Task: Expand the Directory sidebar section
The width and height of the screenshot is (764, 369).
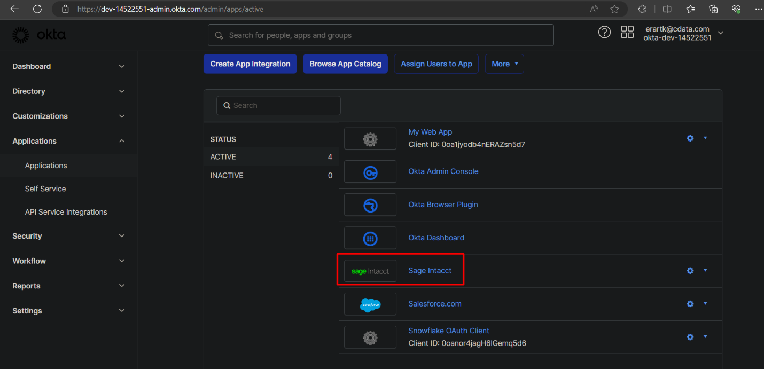Action: click(68, 91)
